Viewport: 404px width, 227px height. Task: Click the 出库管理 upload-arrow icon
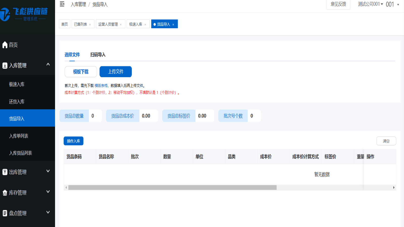(5, 172)
